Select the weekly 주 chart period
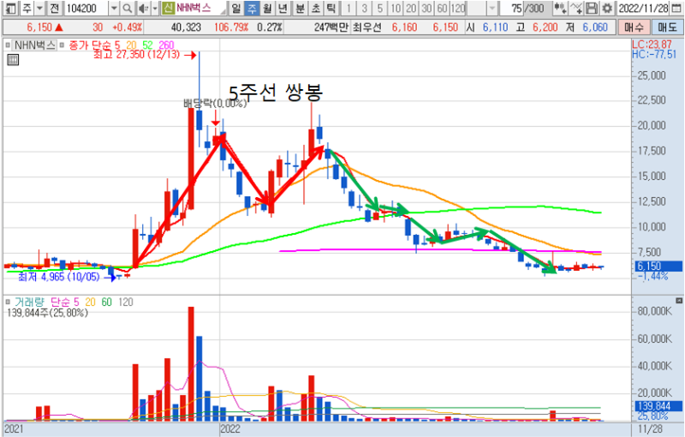 point(252,8)
